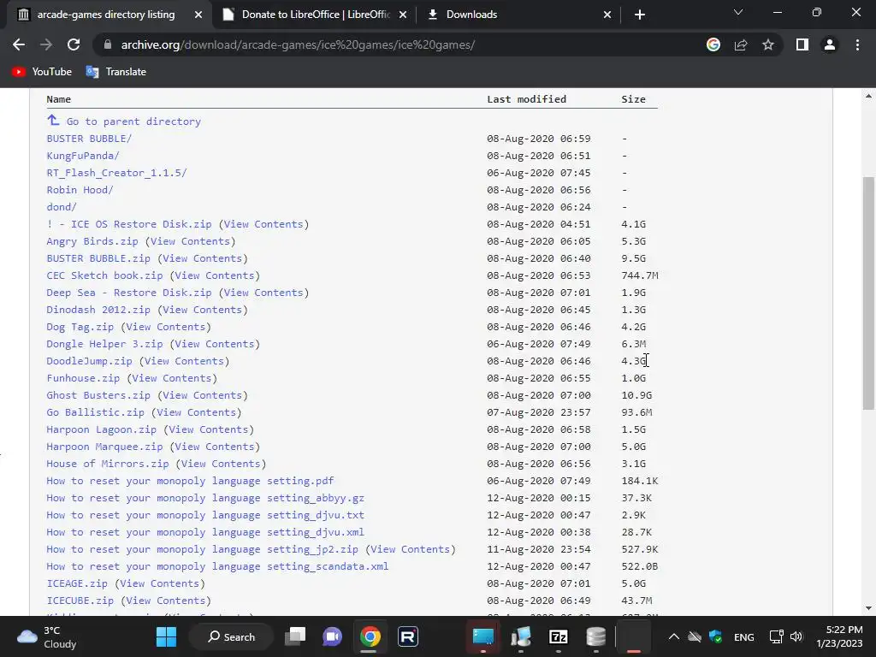Open the weather widget showing 3°C Cloudy
876x657 pixels.
pyautogui.click(x=48, y=636)
